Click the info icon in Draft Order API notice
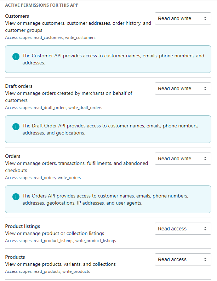The width and height of the screenshot is (217, 281). (x=16, y=127)
